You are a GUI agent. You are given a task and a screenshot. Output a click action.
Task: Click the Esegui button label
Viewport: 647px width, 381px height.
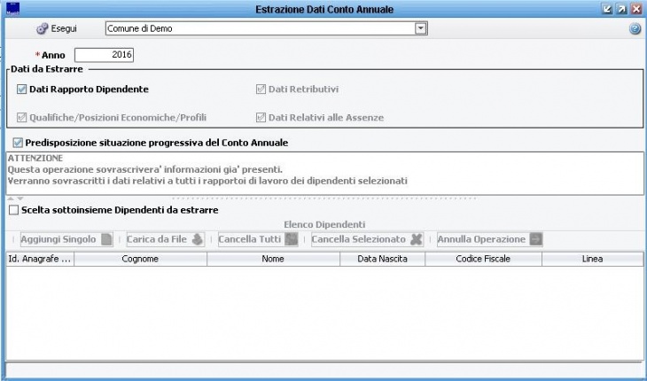pyautogui.click(x=64, y=29)
